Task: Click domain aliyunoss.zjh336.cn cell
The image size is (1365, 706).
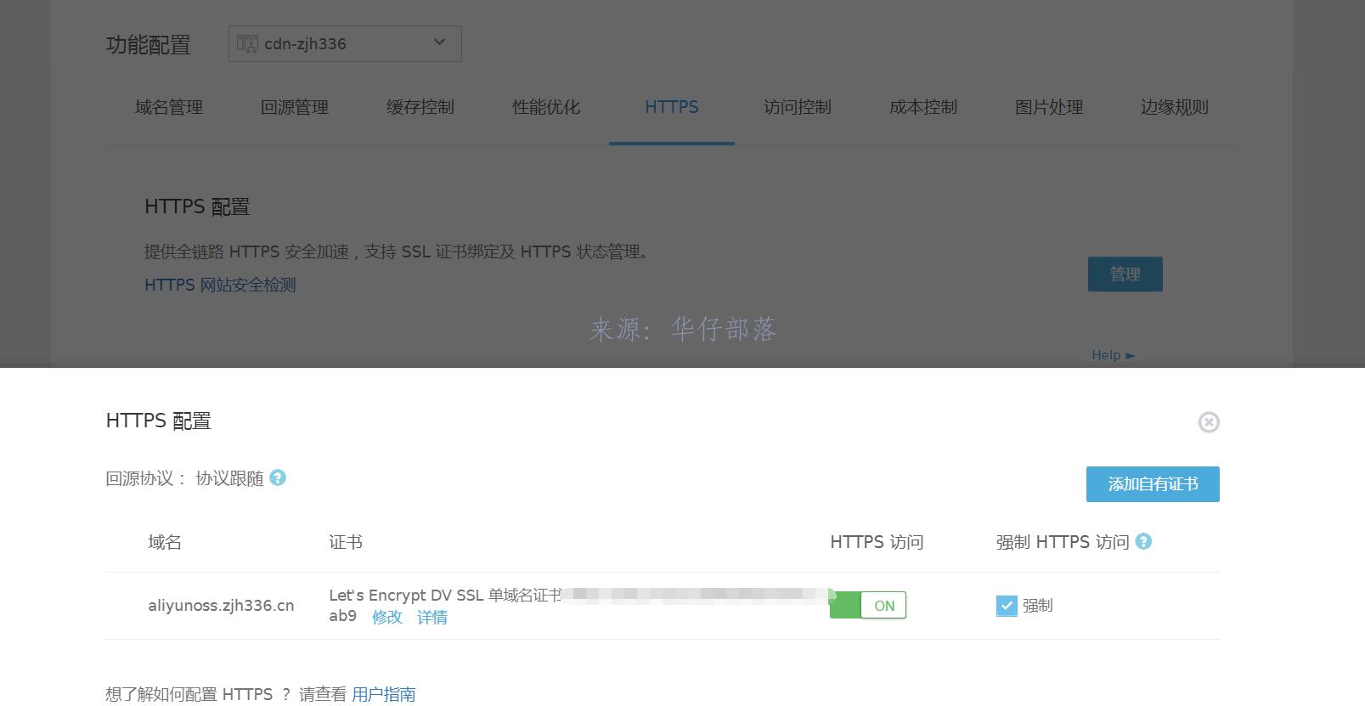Action: pos(221,606)
